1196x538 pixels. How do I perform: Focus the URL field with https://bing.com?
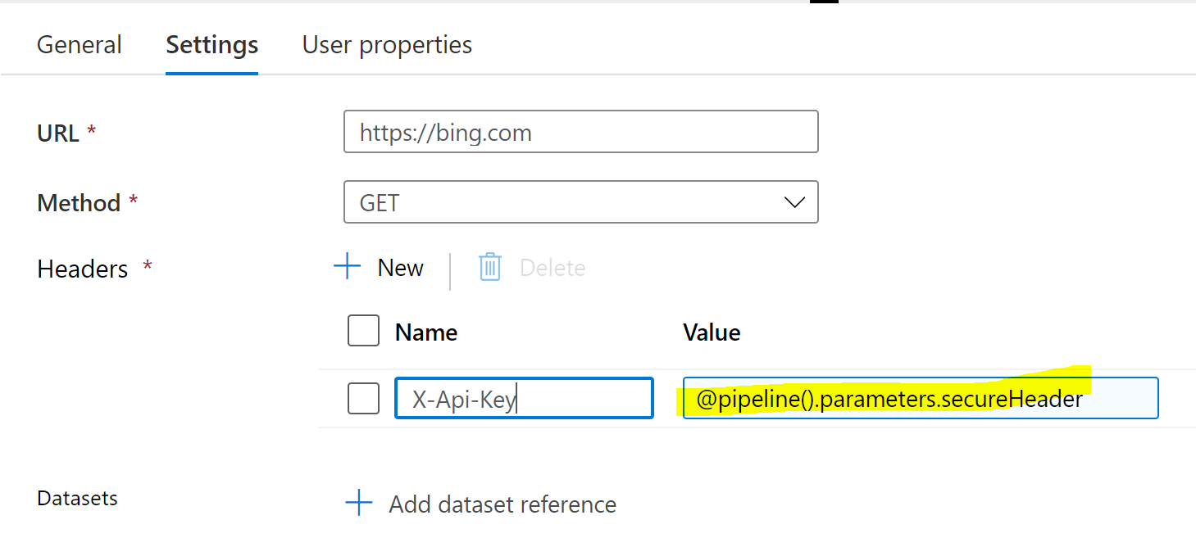coord(581,131)
